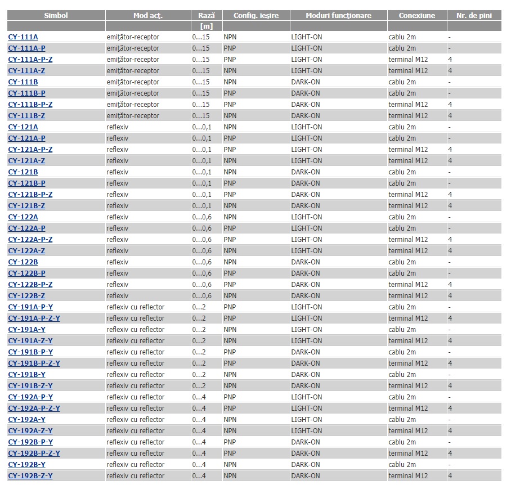The image size is (511, 485).
Task: Click the CY-122B-P link
Action: point(26,273)
